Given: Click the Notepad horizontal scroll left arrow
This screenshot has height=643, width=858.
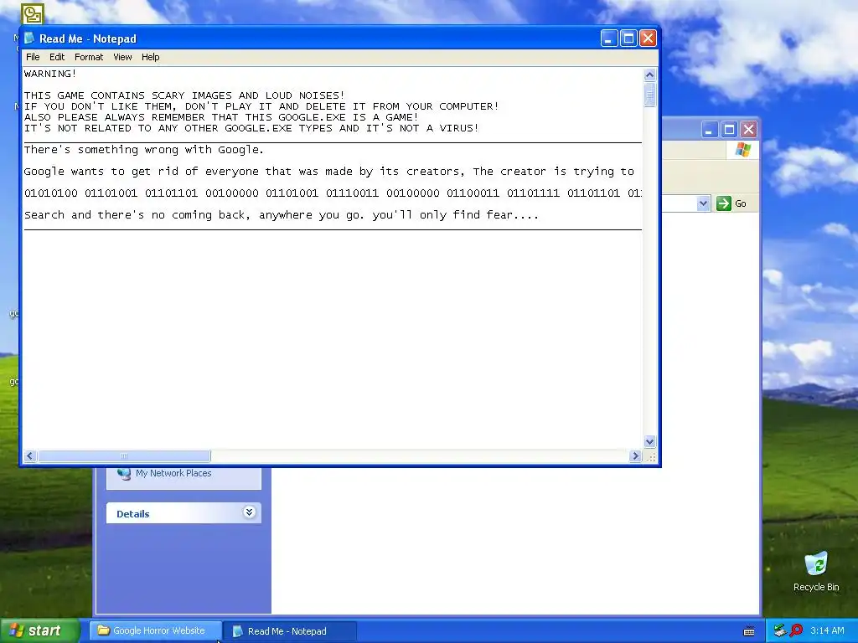Looking at the screenshot, I should click(30, 456).
